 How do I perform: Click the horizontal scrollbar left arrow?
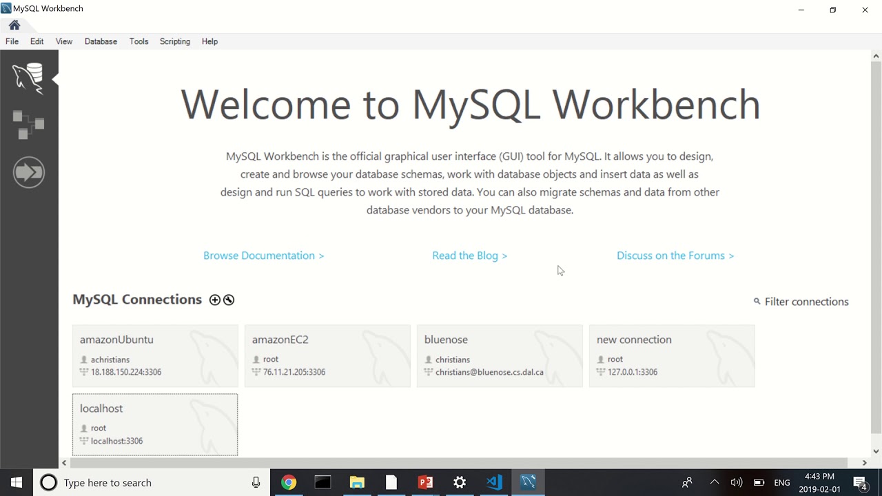click(64, 463)
